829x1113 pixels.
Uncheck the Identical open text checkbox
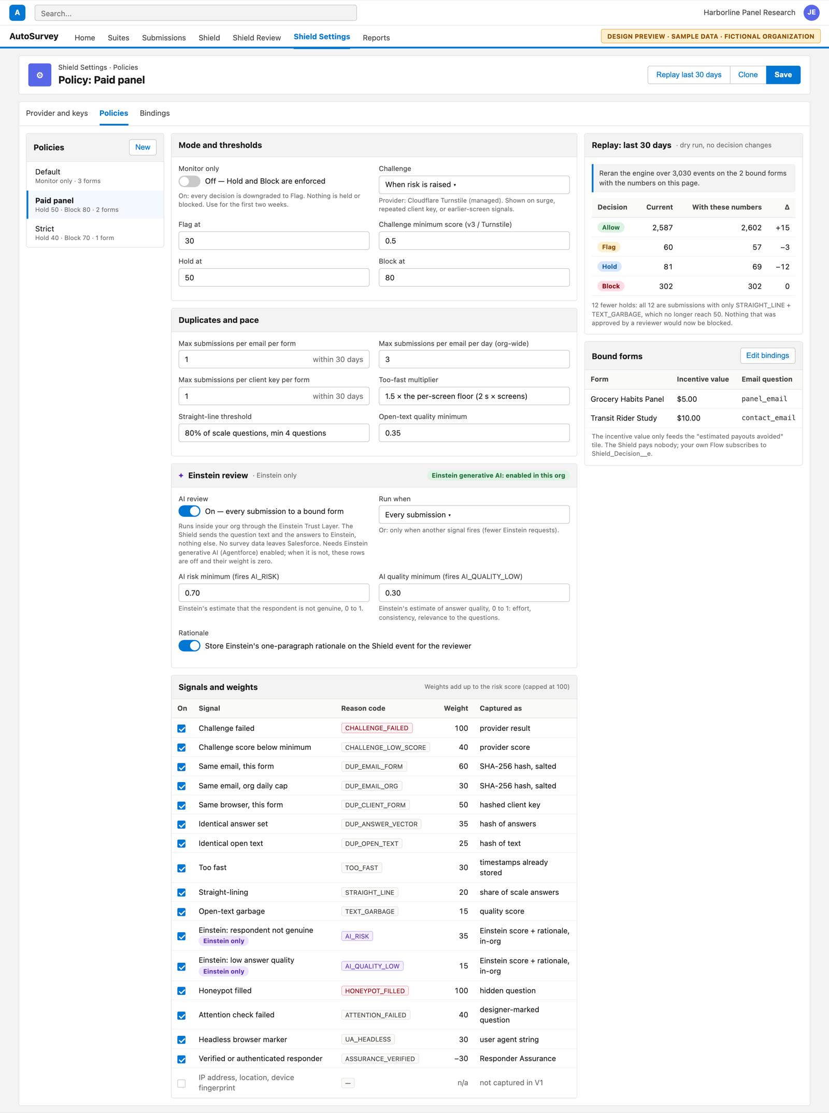coord(181,844)
